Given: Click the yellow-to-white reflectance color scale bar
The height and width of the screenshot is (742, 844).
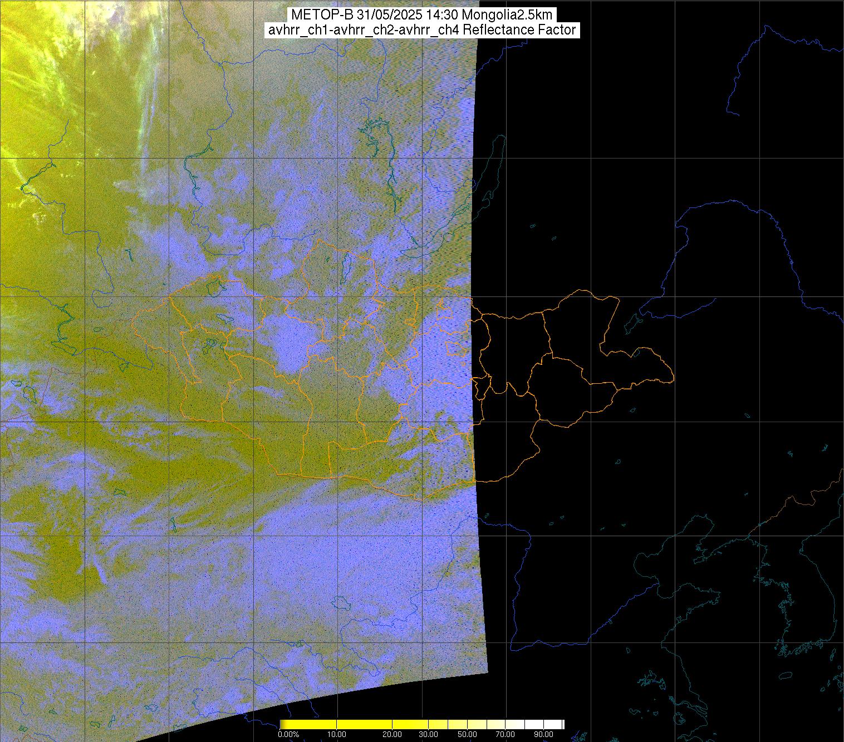Looking at the screenshot, I should [422, 724].
